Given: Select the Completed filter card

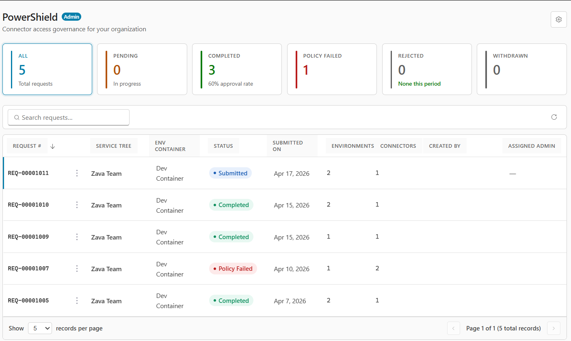Looking at the screenshot, I should coord(237,69).
